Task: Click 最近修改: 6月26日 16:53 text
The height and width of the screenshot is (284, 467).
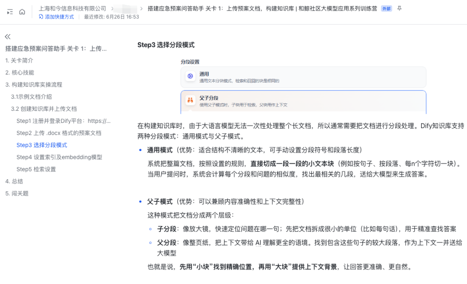Action: pos(112,17)
